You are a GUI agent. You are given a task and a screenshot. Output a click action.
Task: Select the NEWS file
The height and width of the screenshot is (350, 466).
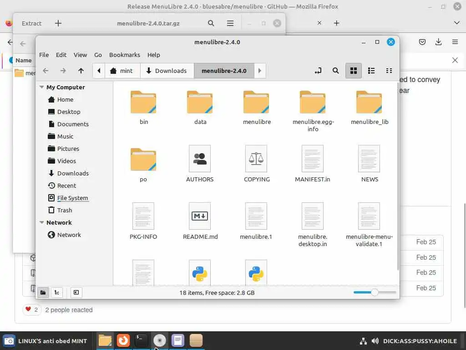(x=370, y=164)
